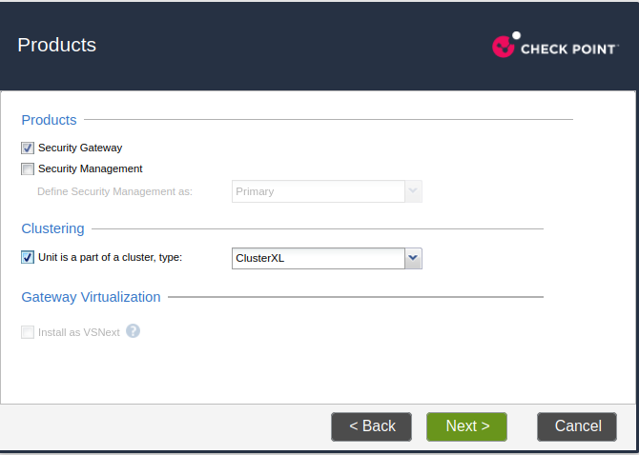Return to previous step with Back
Image resolution: width=639 pixels, height=455 pixels.
point(372,426)
